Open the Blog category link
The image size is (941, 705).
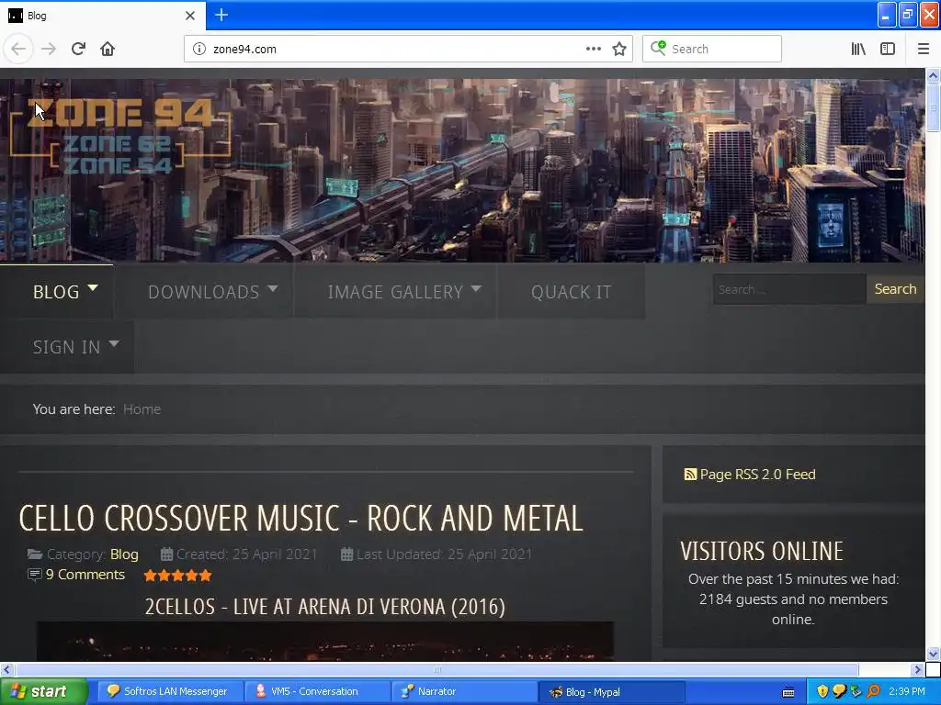(x=124, y=554)
